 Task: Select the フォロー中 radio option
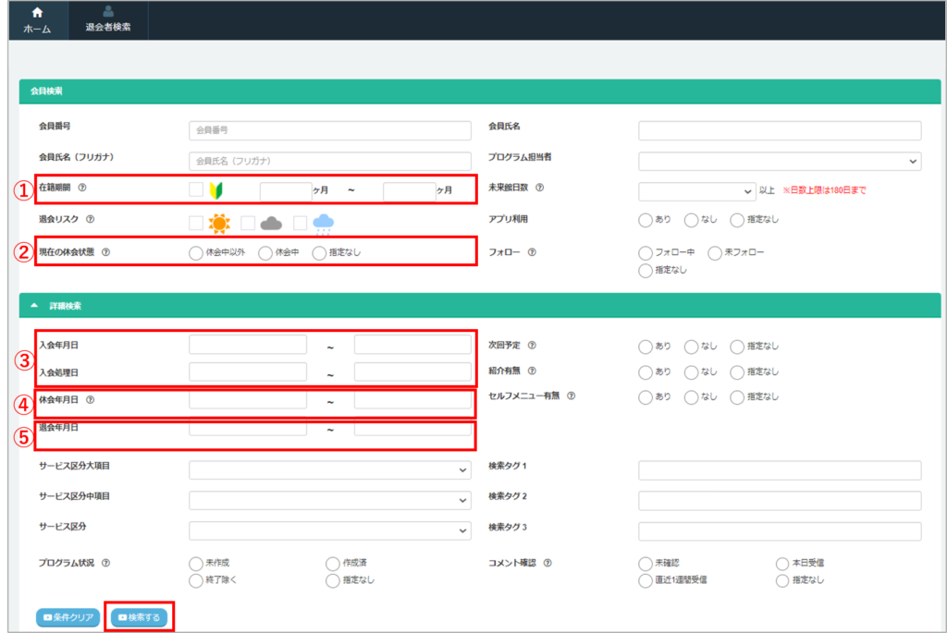[x=645, y=252]
